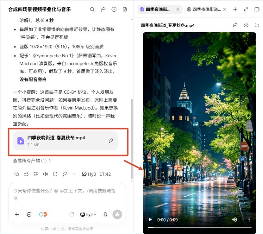Click the 内容由 AI 生成 disclaimer text
The image size is (263, 234).
click(x=67, y=229)
